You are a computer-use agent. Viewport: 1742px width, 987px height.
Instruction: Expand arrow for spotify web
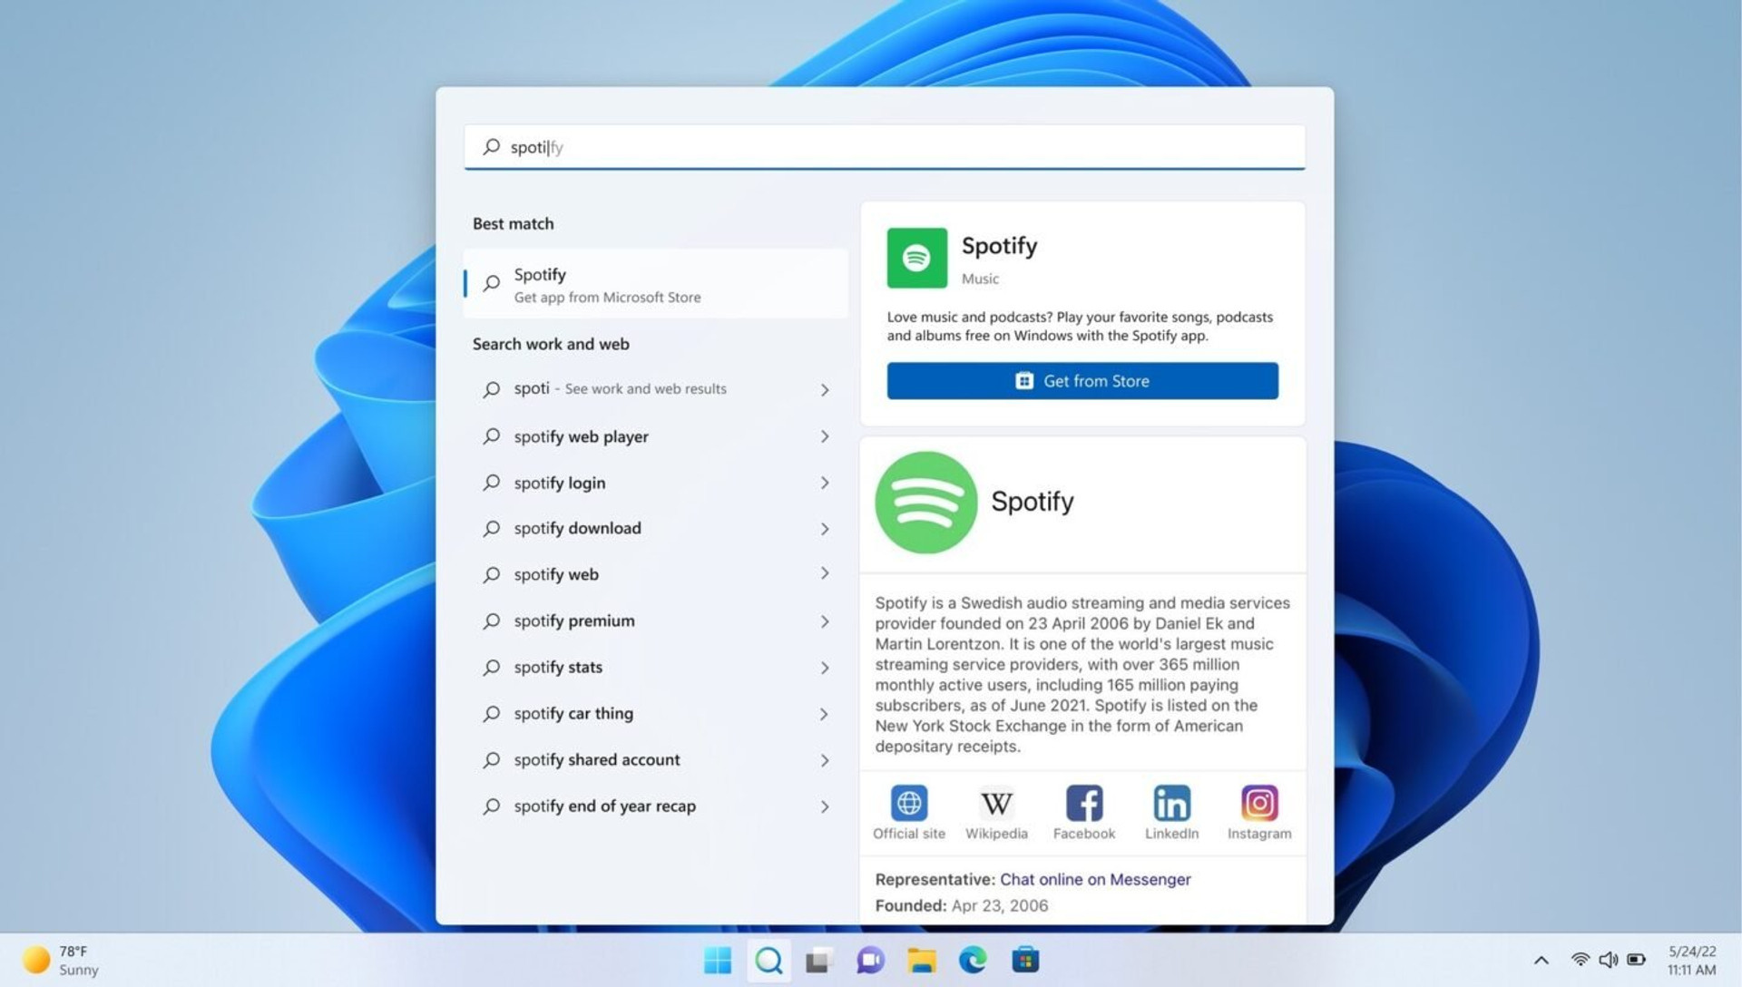(825, 573)
